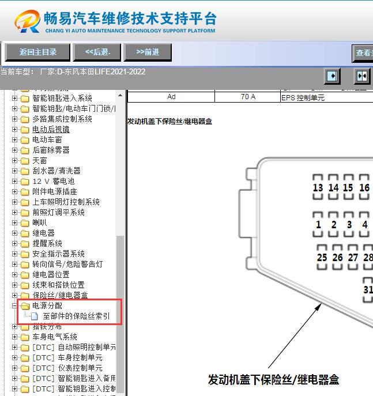The width and height of the screenshot is (373, 396).
Task: Expand the 继电器位置 node
Action: 14,274
